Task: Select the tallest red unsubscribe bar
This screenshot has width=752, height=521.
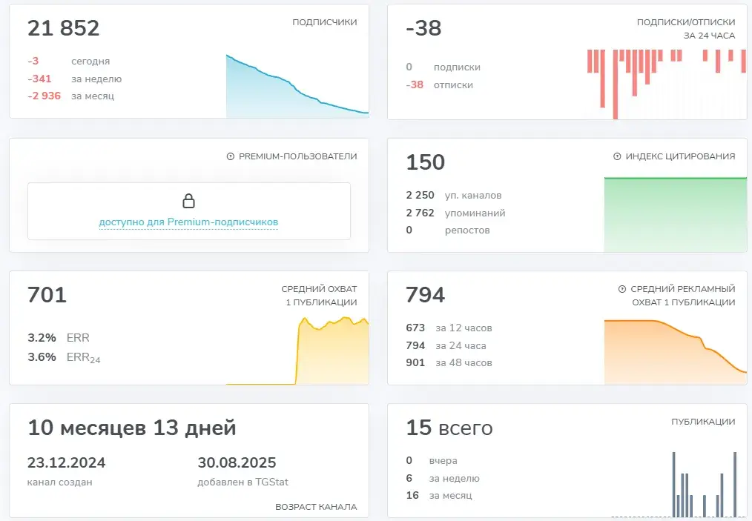Action: [x=616, y=84]
